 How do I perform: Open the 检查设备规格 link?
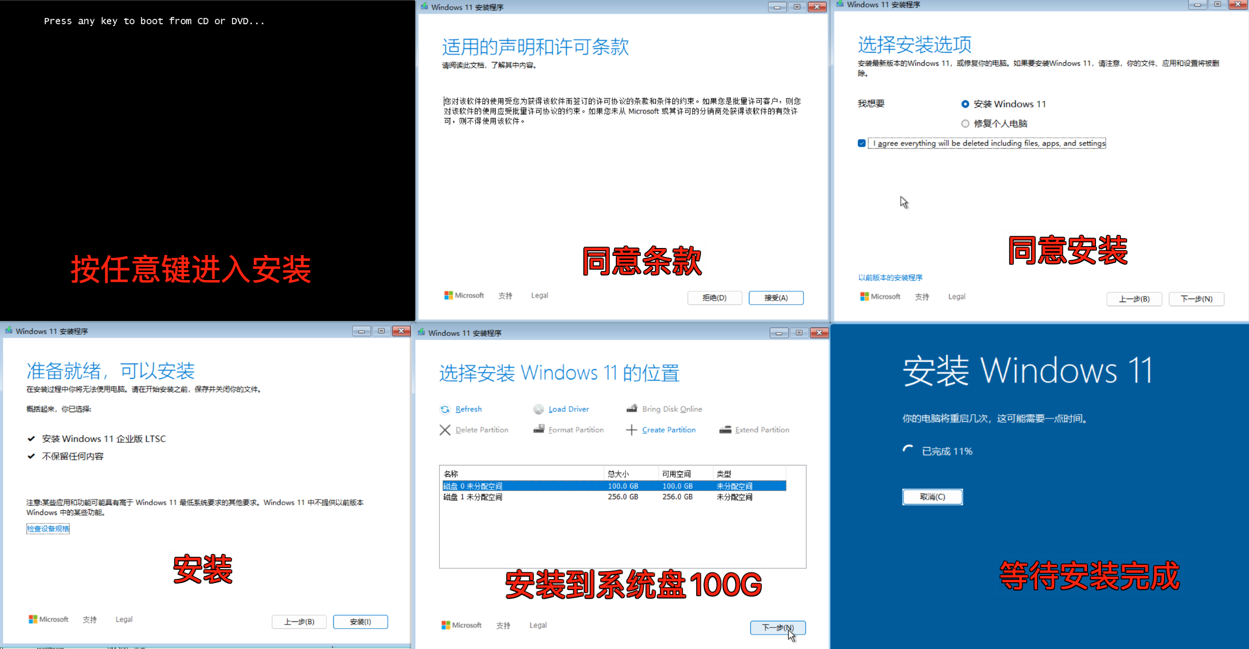pos(48,529)
